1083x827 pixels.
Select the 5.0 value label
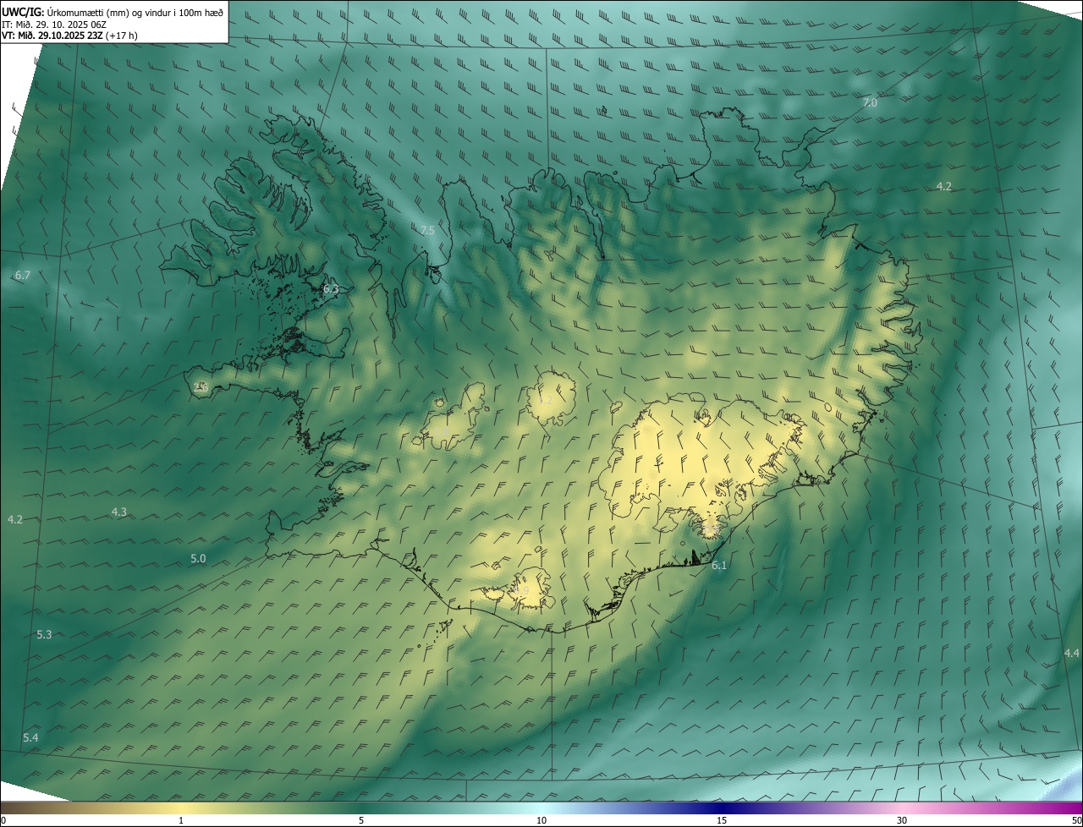(198, 558)
